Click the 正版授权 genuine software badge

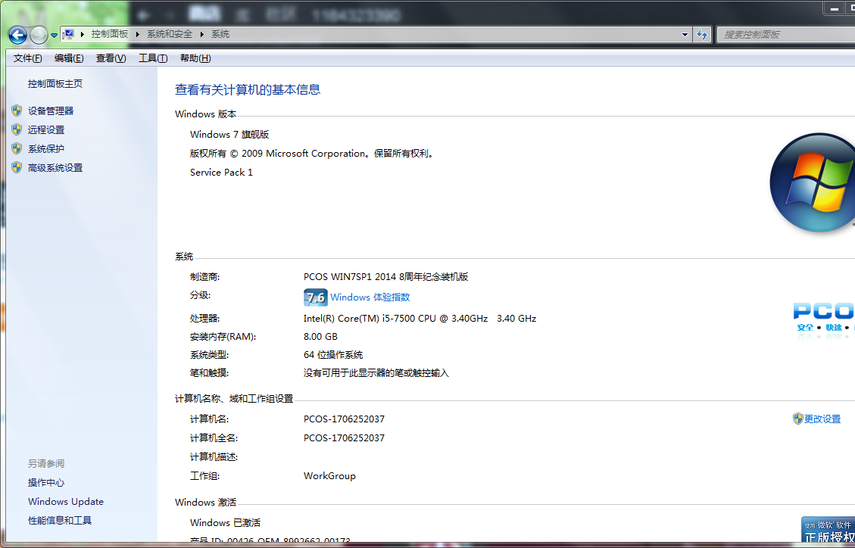coord(828,530)
